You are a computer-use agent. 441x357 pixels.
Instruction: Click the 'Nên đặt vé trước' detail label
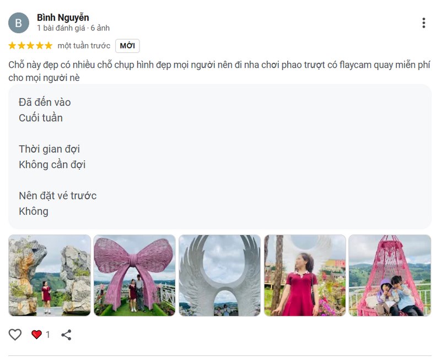[x=58, y=196]
